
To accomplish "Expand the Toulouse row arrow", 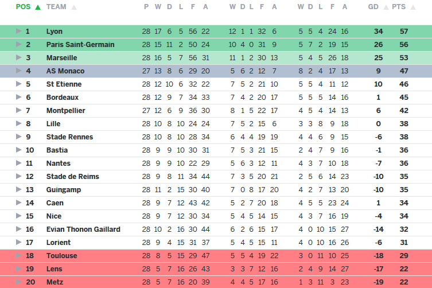I will pyautogui.click(x=18, y=255).
